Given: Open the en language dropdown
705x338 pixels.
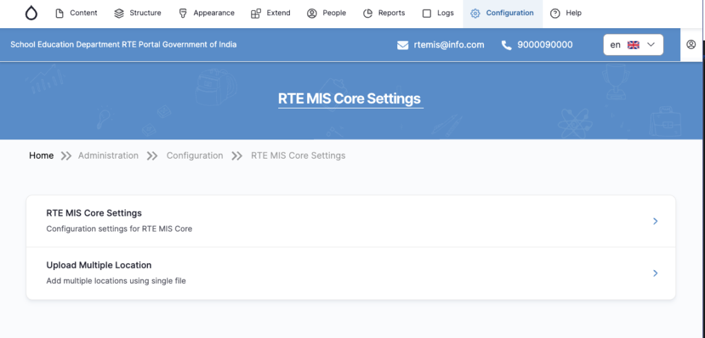Looking at the screenshot, I should [x=633, y=45].
